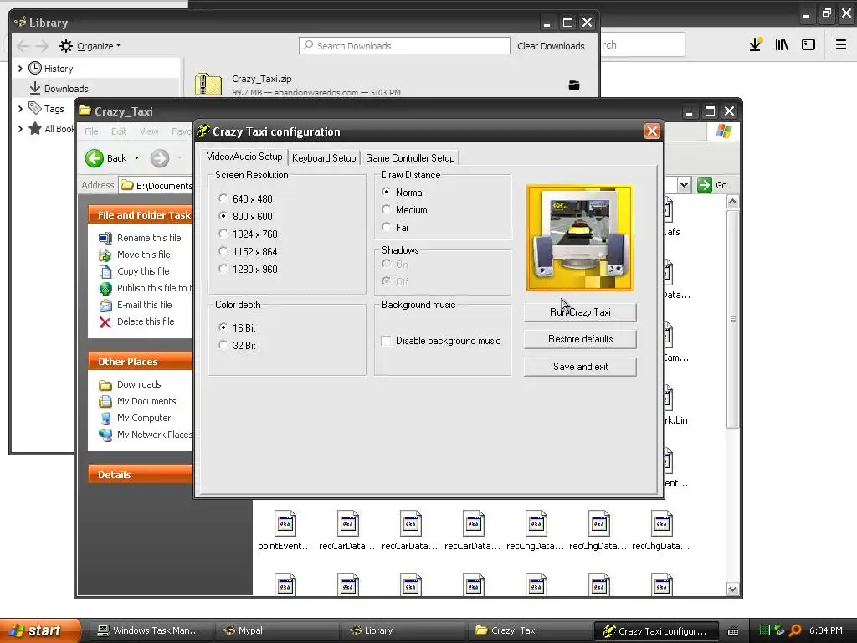
Task: Close the Crazy Taxi configuration dialog
Action: [651, 131]
